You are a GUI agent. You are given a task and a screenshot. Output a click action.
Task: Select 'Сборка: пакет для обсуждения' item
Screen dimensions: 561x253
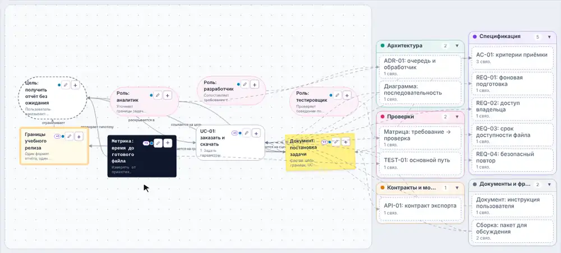[512, 231]
